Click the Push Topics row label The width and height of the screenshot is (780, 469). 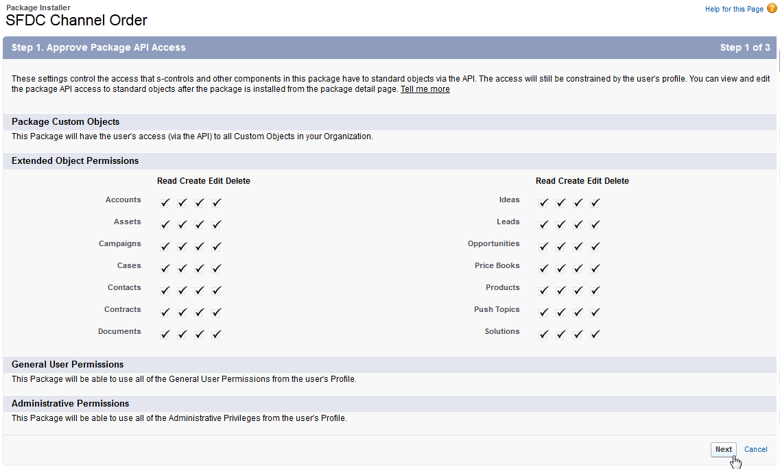pyautogui.click(x=497, y=309)
